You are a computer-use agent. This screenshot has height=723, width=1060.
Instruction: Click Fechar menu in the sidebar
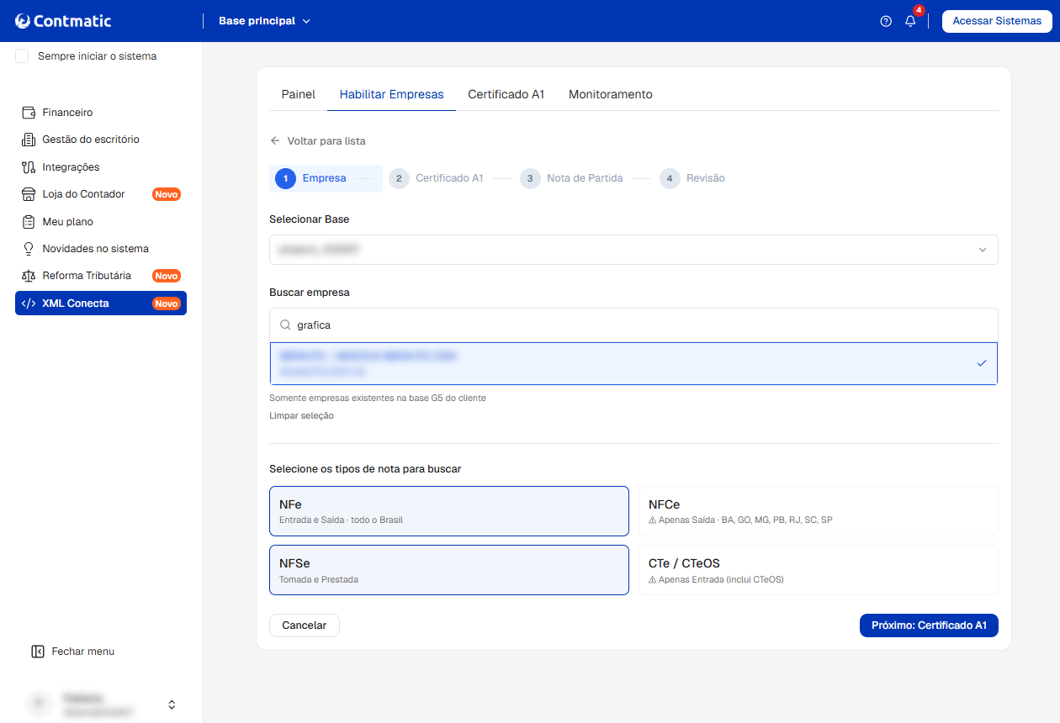point(72,652)
